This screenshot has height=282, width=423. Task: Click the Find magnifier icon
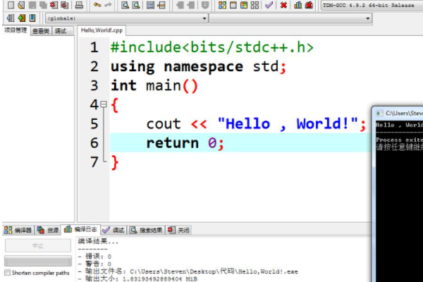(x=125, y=5)
